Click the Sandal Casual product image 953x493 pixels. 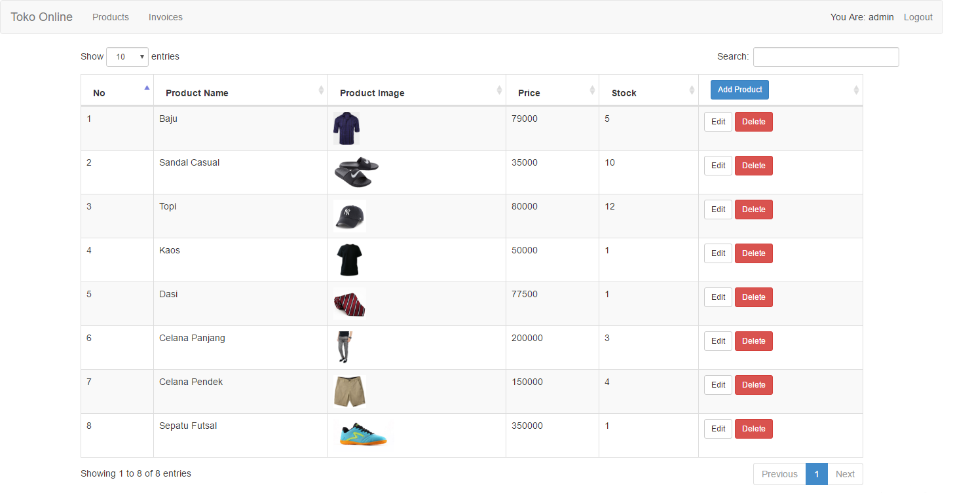coord(356,172)
